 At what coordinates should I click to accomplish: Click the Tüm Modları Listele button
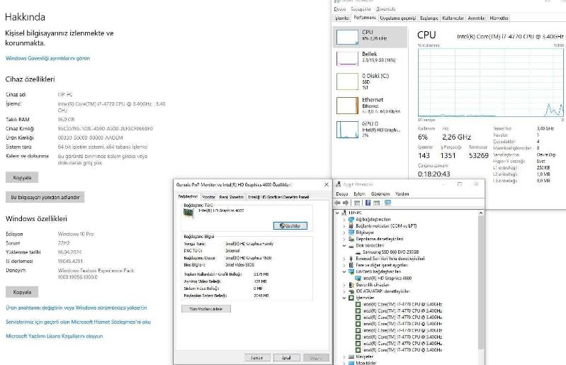[x=205, y=309]
